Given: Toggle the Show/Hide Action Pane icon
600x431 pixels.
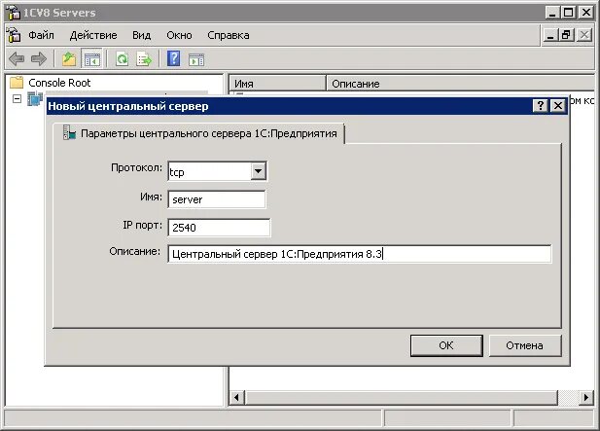Looking at the screenshot, I should coord(196,59).
